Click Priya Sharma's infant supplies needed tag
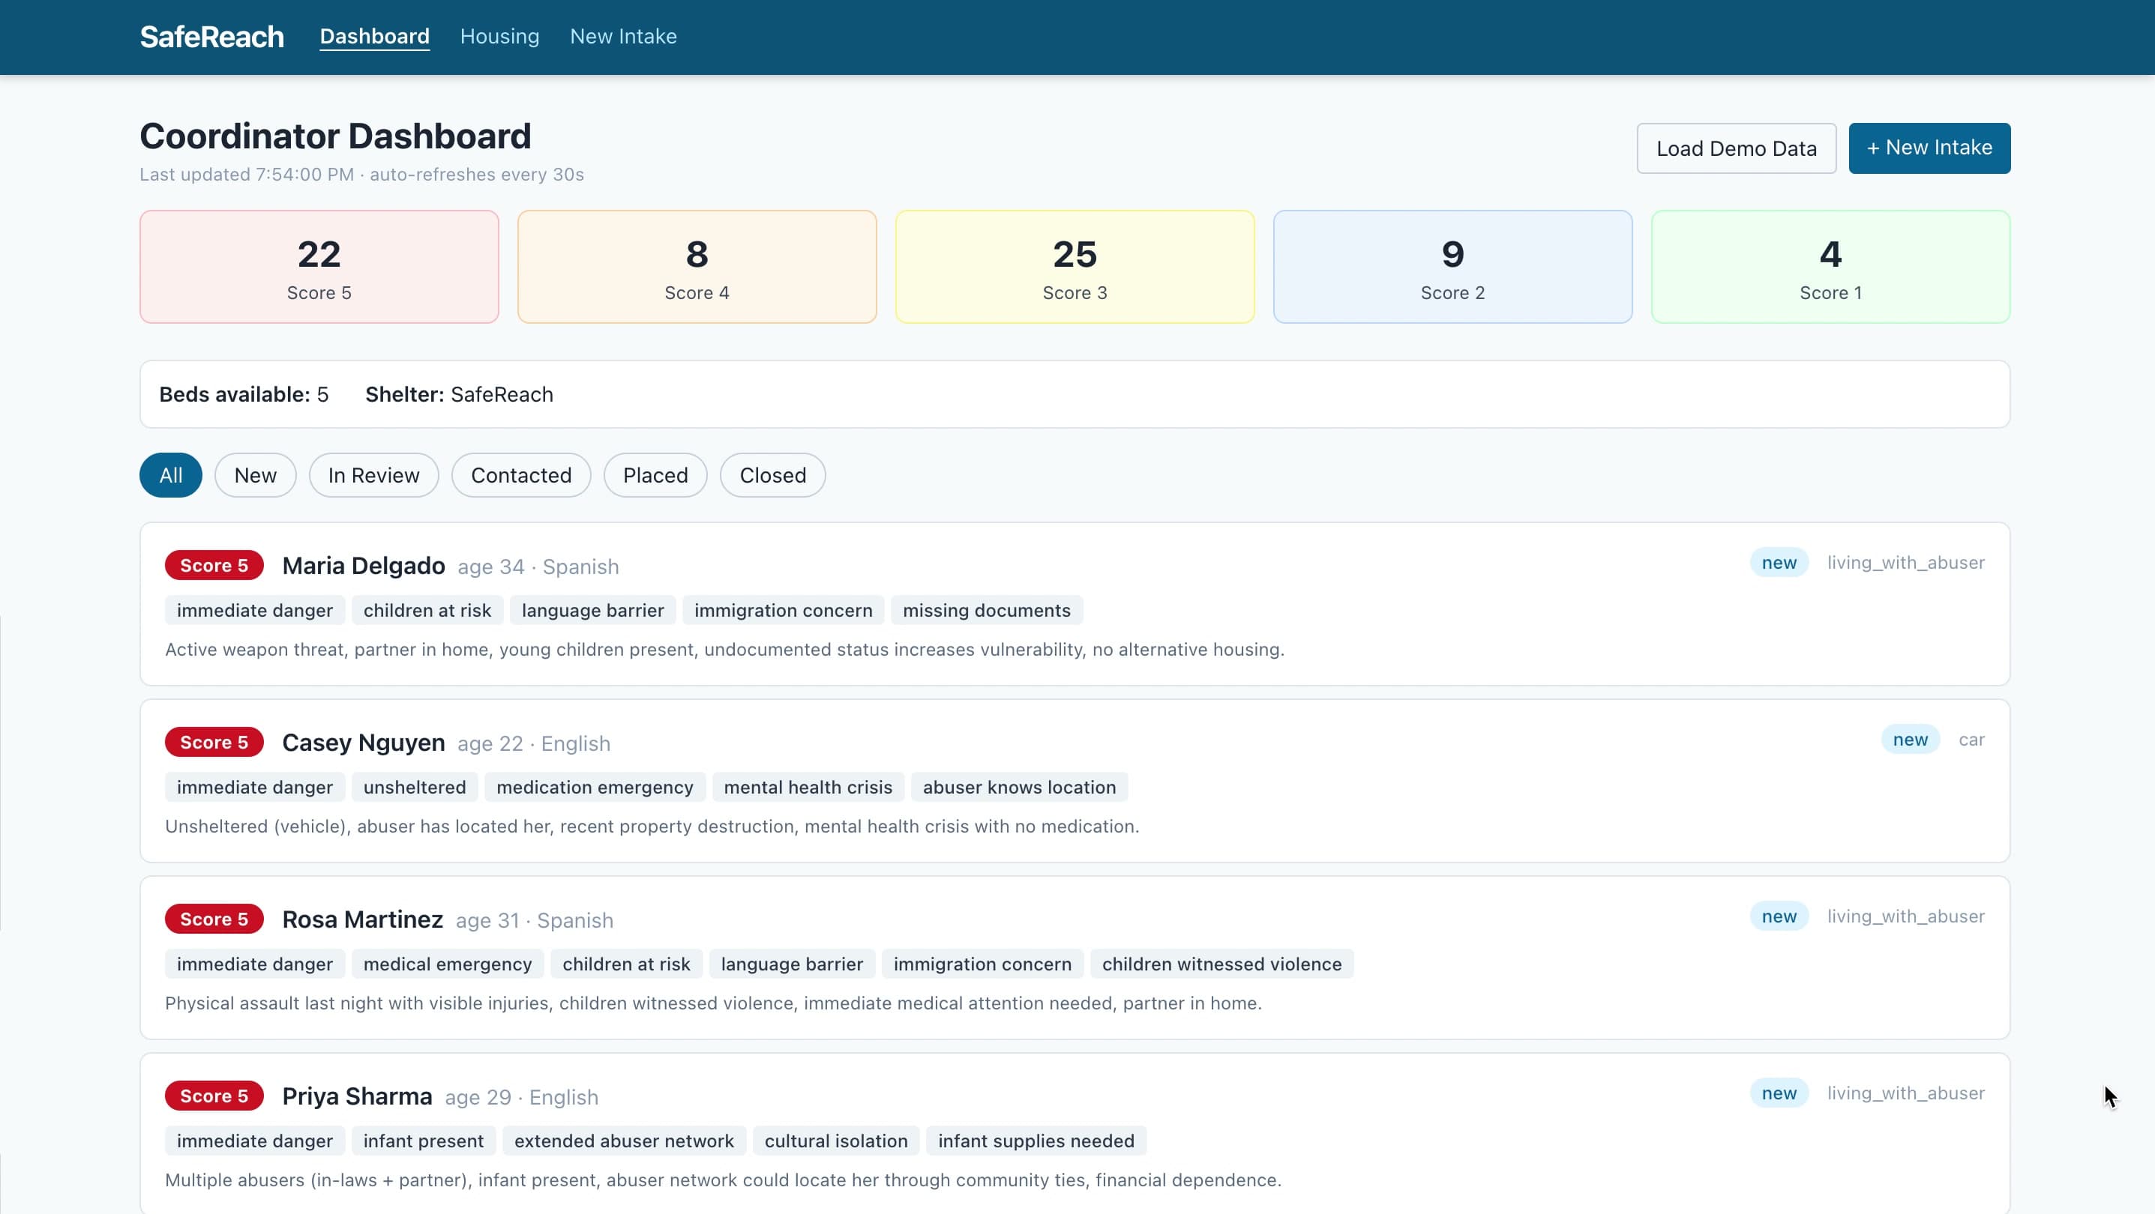The height and width of the screenshot is (1214, 2155). pyautogui.click(x=1036, y=1141)
